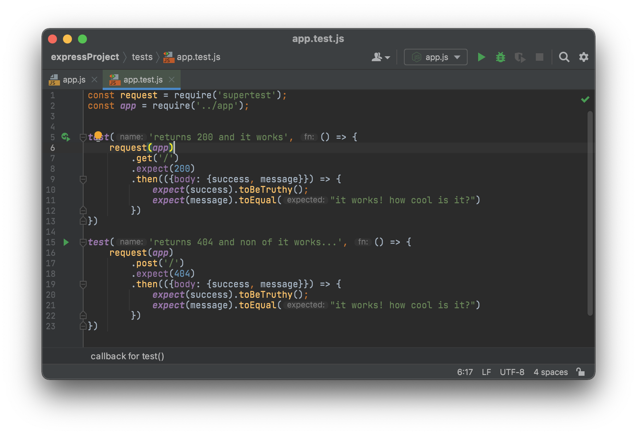Change the UTF-8 file encoding
The height and width of the screenshot is (435, 637).
pos(512,372)
